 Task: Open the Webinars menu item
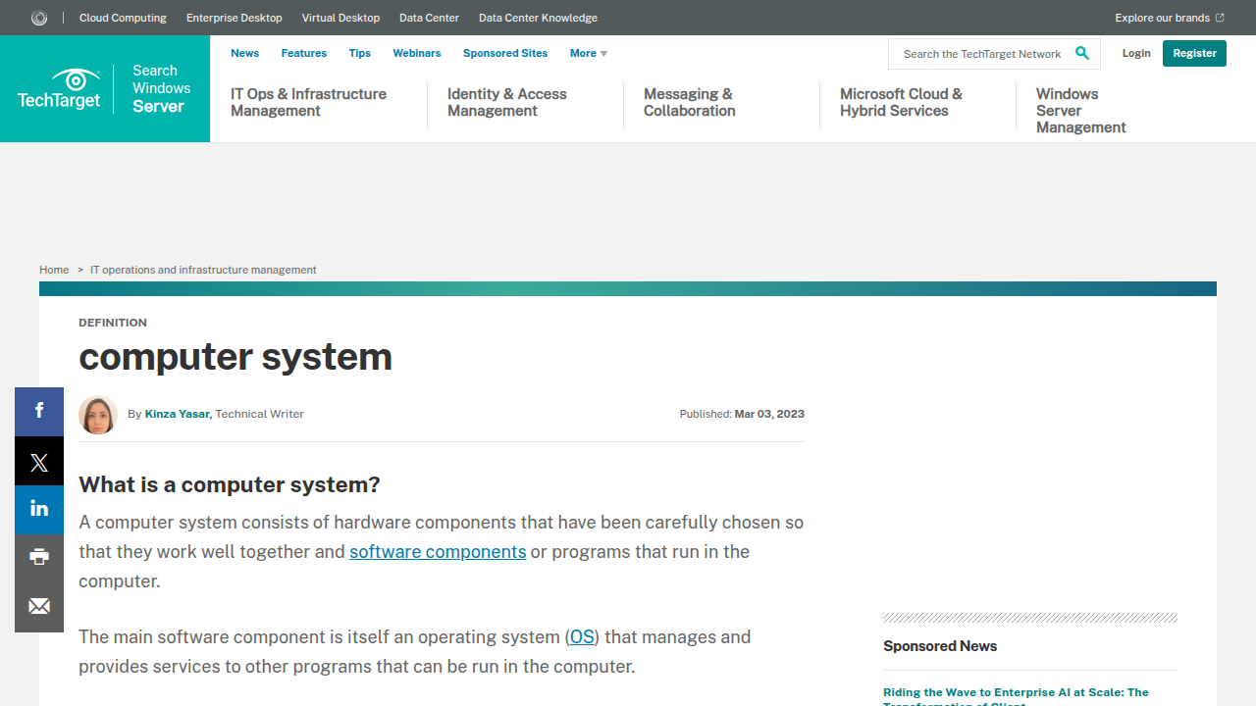tap(417, 53)
